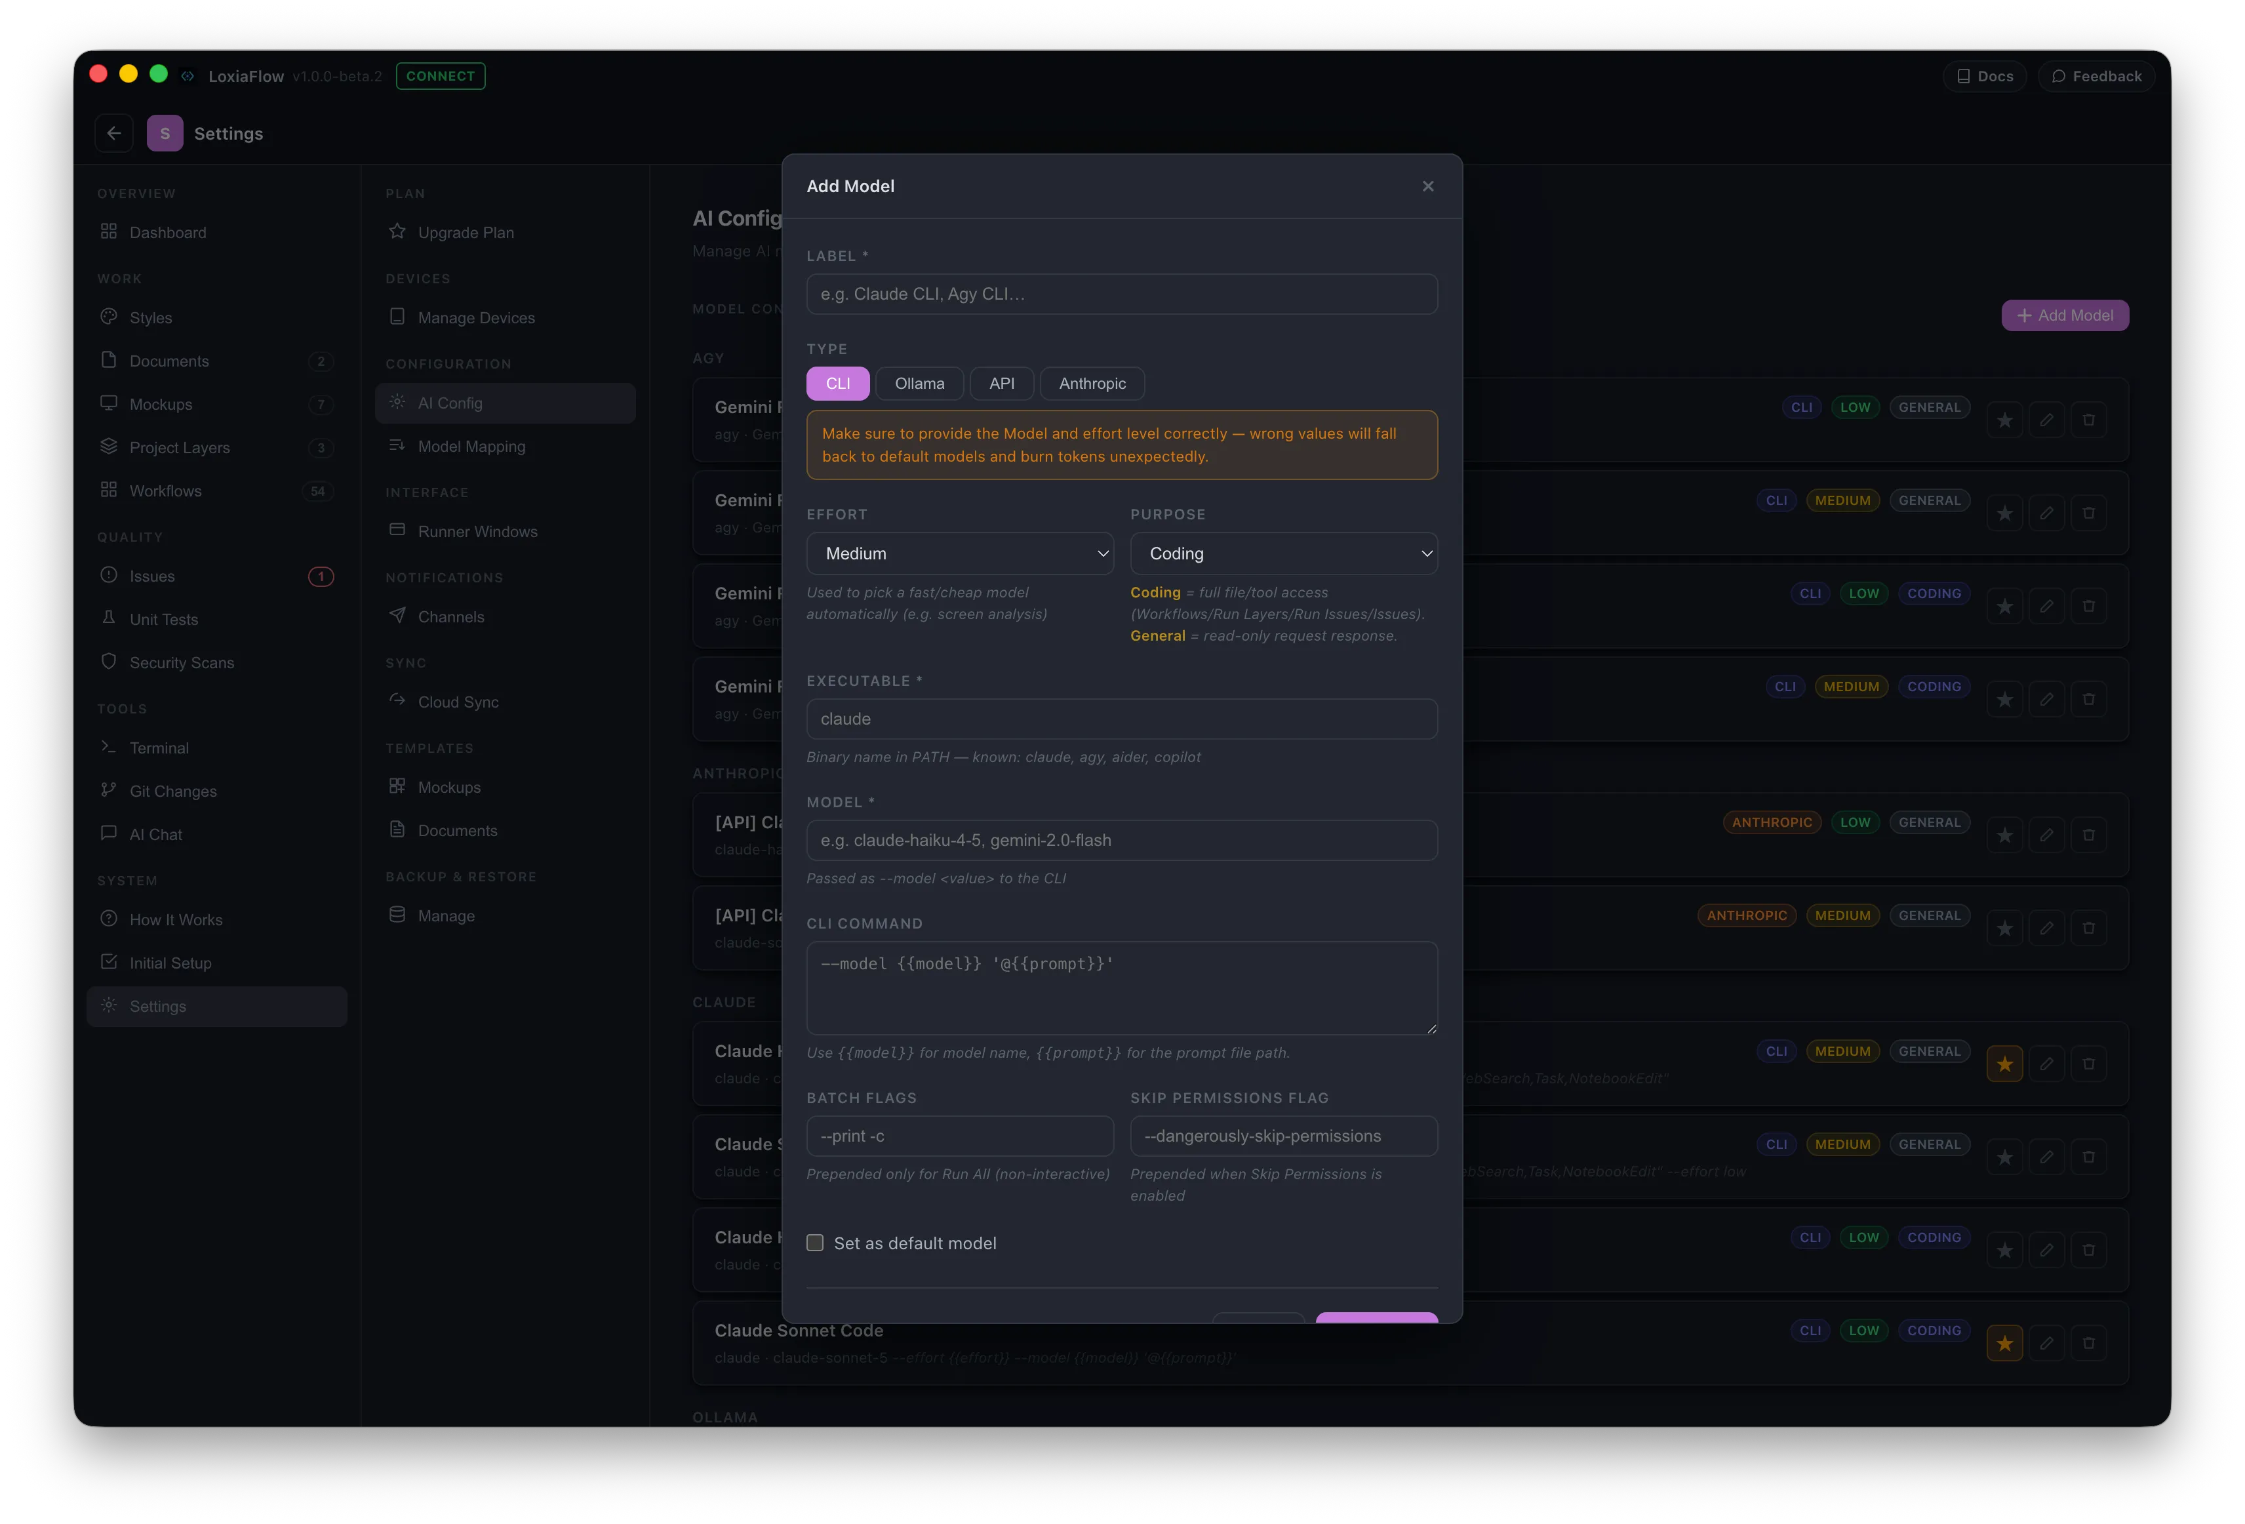Click the trash icon on the Claude LOW CODING row above Claude Sonnet Code
The width and height of the screenshot is (2245, 1524).
(x=2088, y=1251)
